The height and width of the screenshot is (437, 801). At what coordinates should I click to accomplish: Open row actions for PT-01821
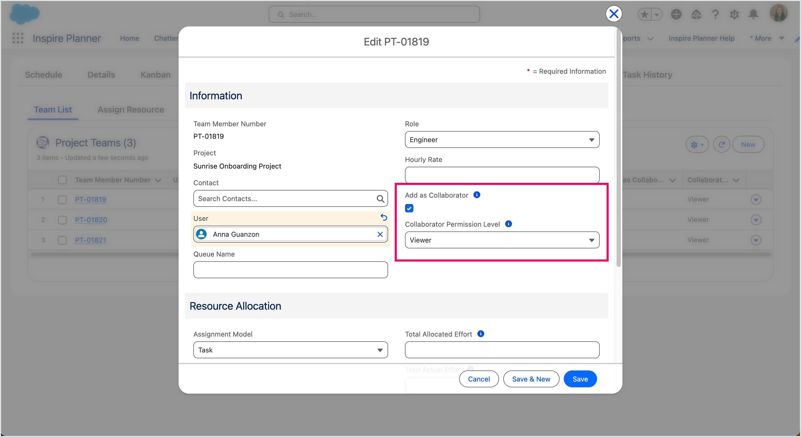tap(756, 240)
